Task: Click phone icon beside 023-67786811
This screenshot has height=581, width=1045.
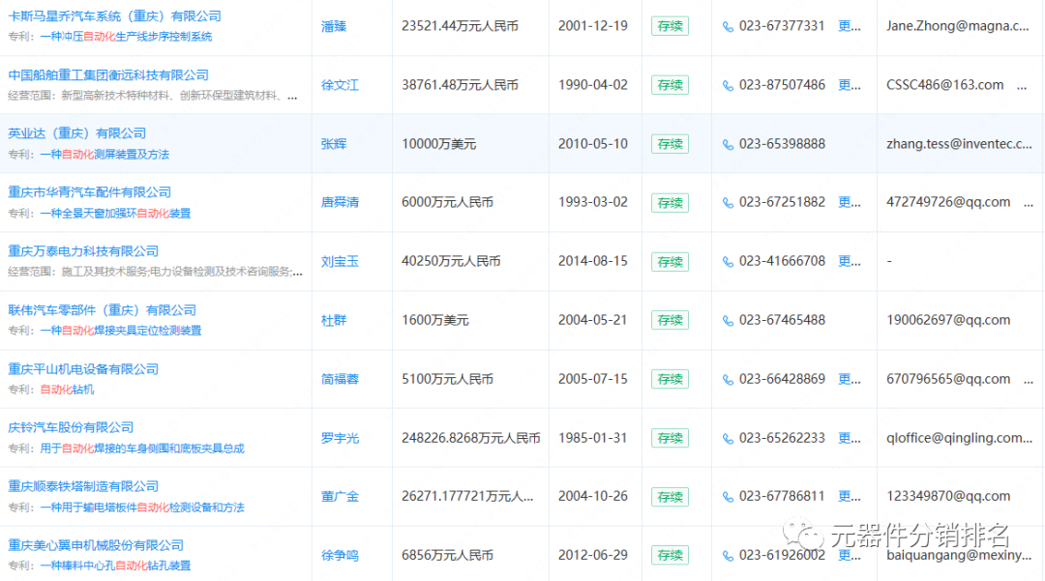Action: (728, 497)
